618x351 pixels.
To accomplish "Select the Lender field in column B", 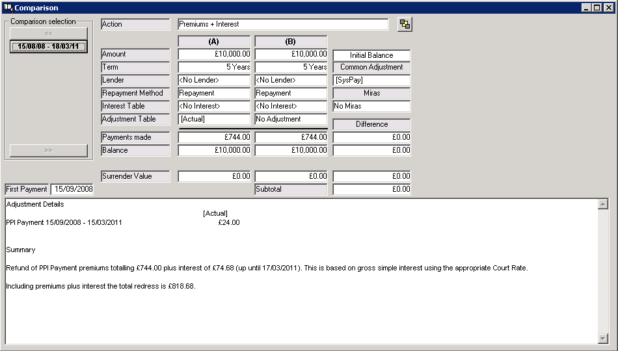I will [291, 80].
